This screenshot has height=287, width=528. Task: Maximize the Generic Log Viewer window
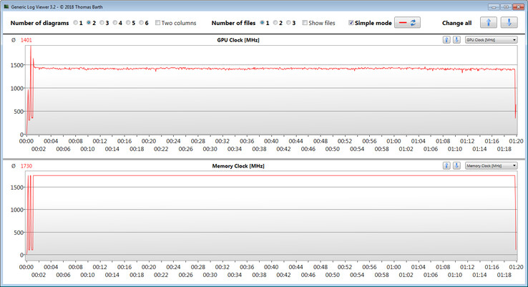(506, 6)
